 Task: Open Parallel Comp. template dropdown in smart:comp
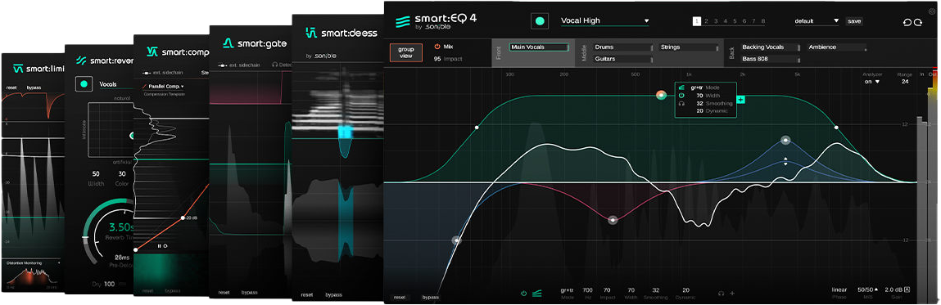click(x=162, y=87)
